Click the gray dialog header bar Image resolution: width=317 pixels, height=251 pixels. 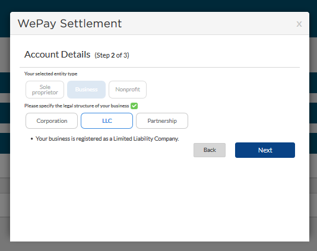pos(160,23)
